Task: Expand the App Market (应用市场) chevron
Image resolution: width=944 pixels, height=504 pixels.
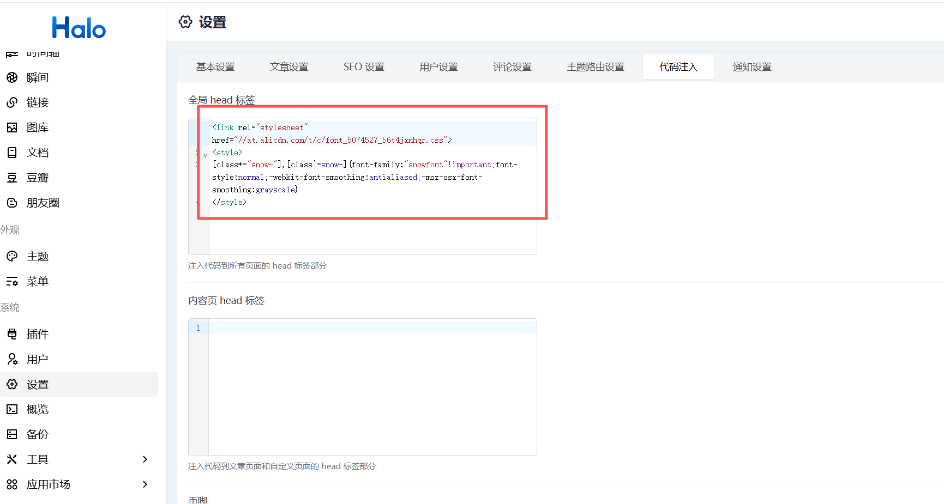Action: [x=145, y=484]
